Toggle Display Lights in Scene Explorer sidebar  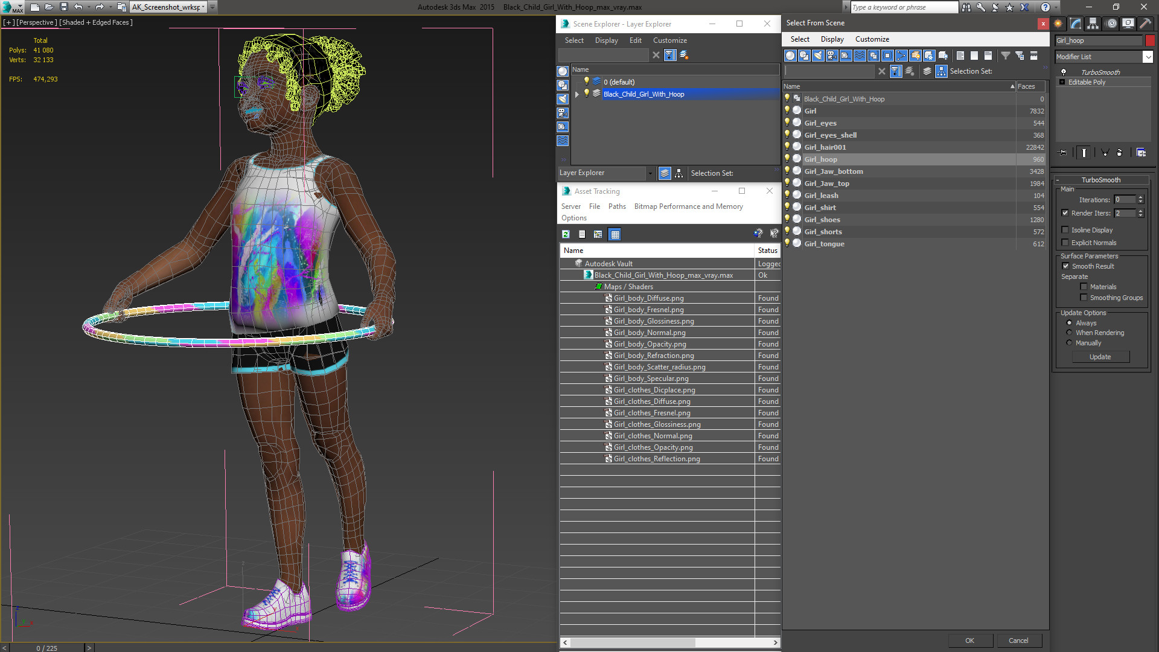tap(563, 99)
